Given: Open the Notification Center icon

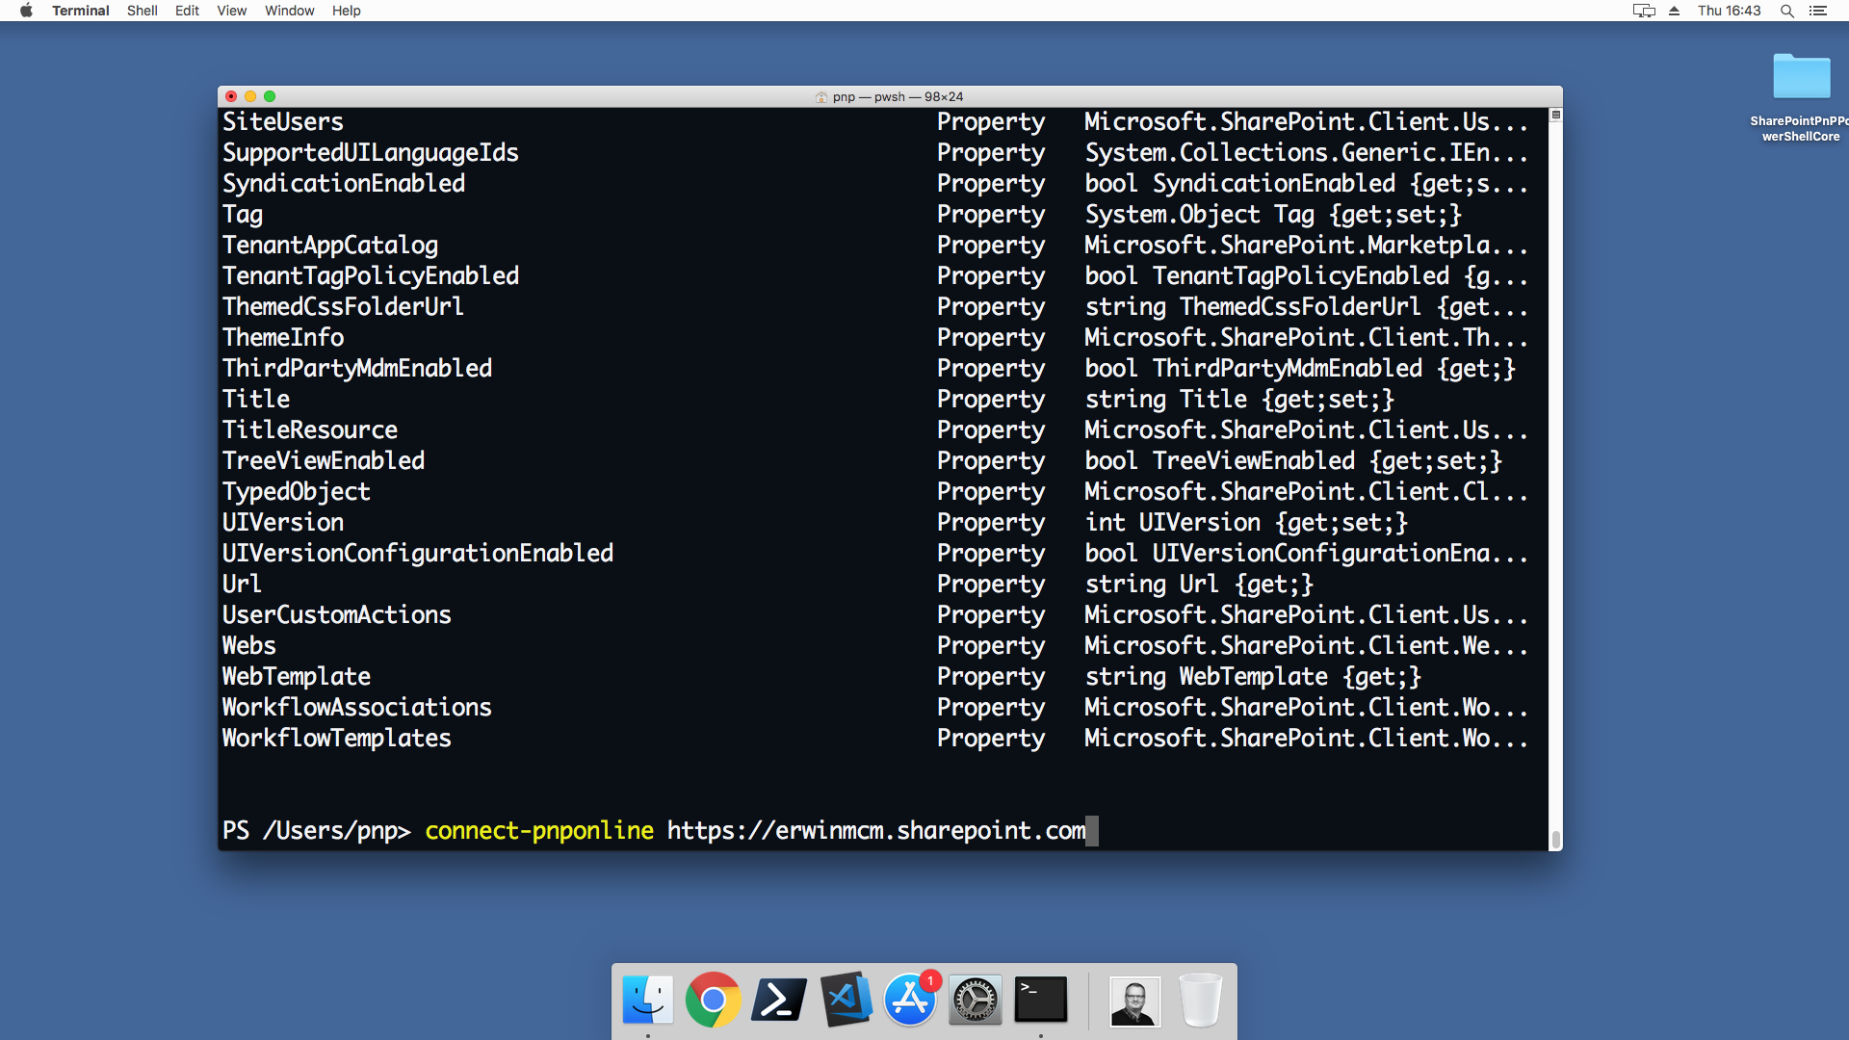Looking at the screenshot, I should click(x=1818, y=11).
